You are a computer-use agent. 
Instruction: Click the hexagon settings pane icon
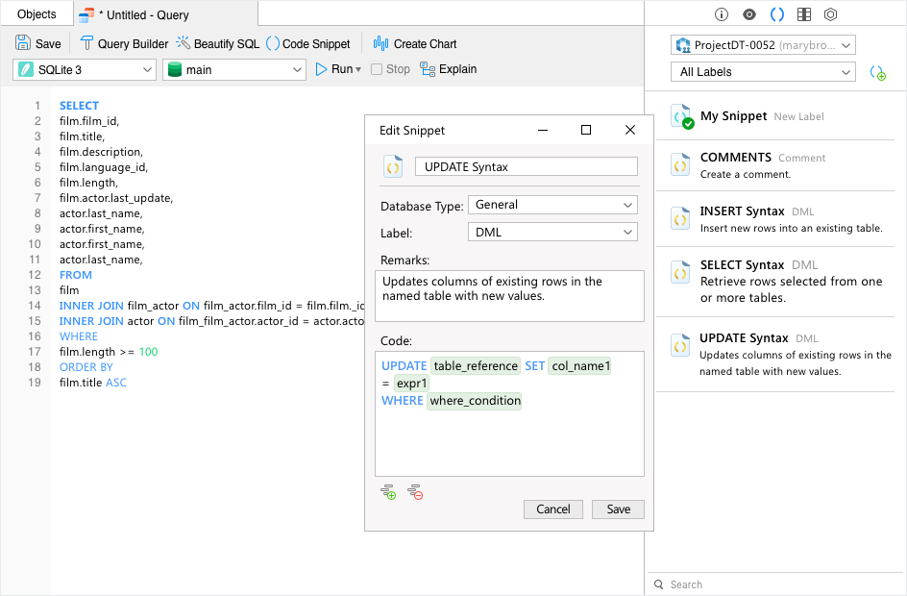click(x=831, y=14)
